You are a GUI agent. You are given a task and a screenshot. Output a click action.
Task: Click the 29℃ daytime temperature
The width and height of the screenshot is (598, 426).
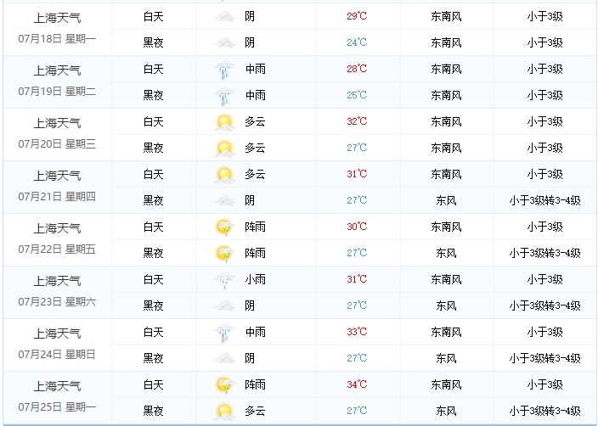pos(357,16)
